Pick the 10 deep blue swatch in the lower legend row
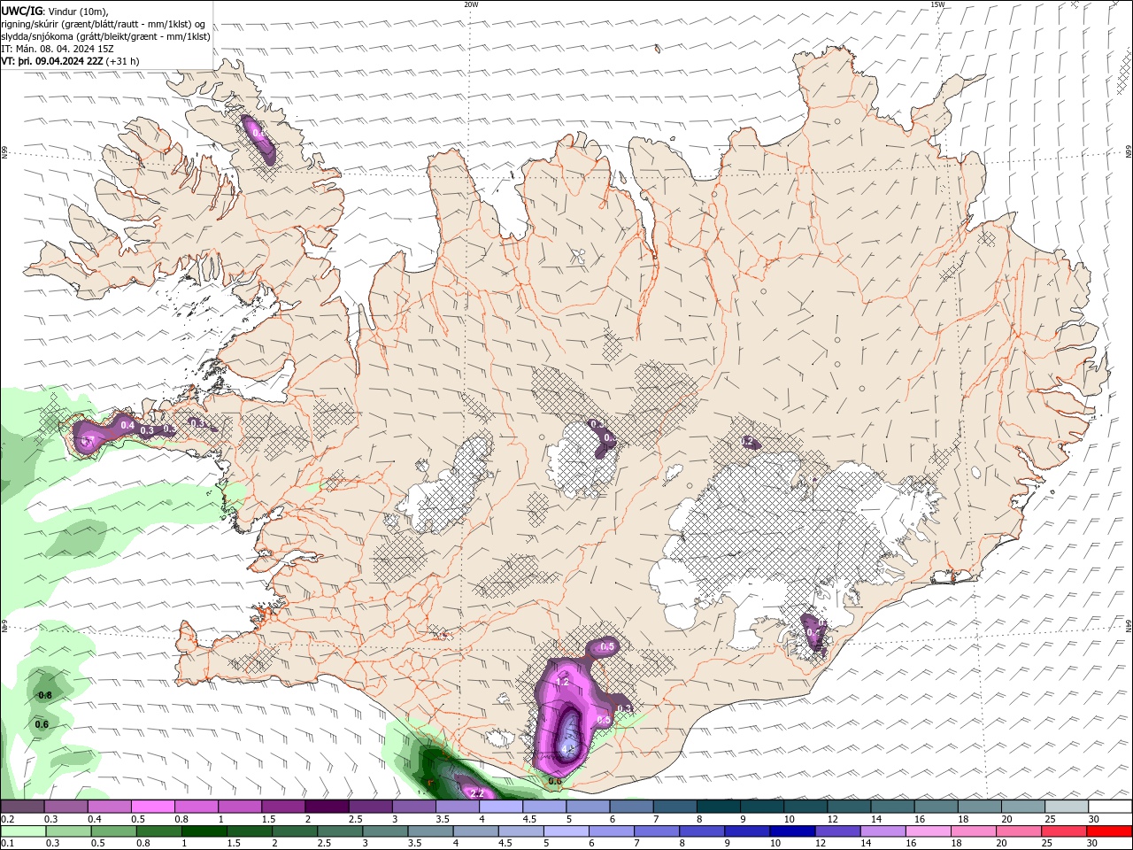 click(793, 831)
